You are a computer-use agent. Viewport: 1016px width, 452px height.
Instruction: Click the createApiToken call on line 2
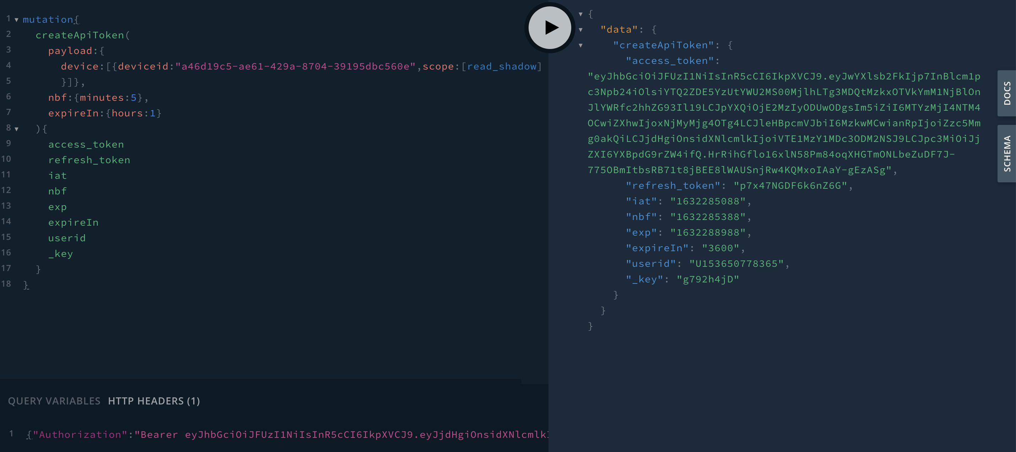pos(80,35)
